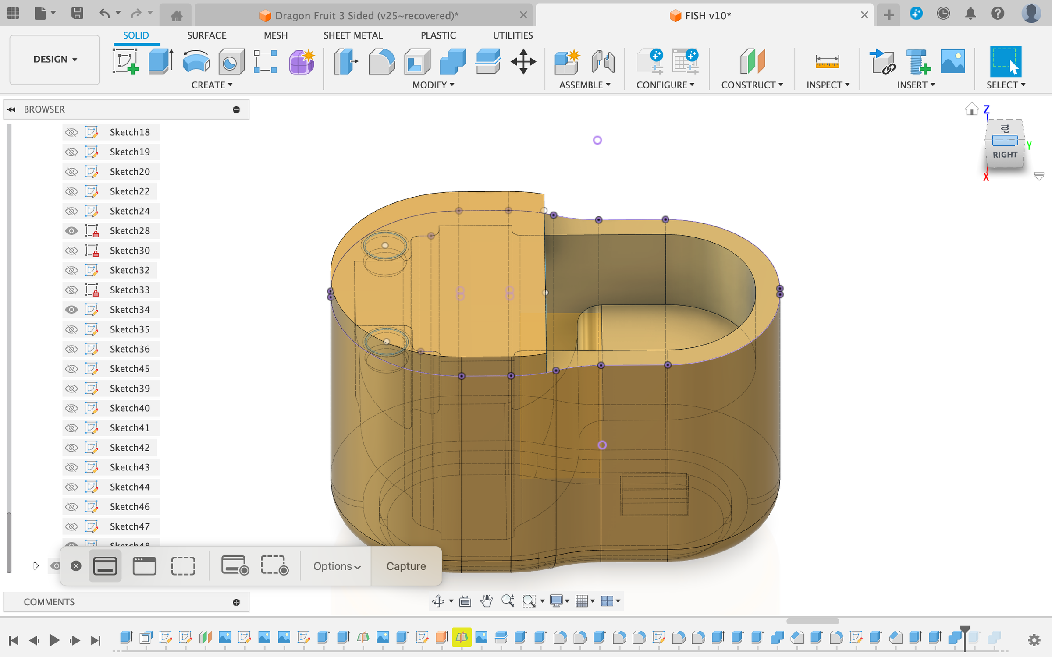Open the Insert Decal image icon
Viewport: 1052px width, 657px height.
click(952, 61)
